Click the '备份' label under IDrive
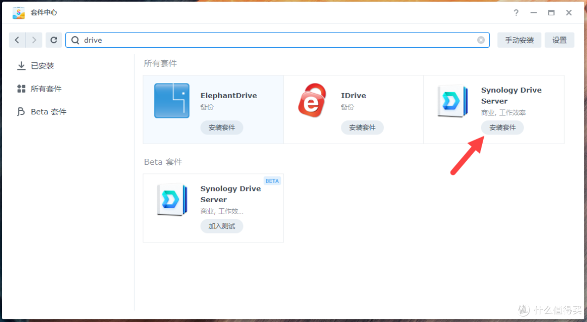587x322 pixels. click(x=347, y=107)
